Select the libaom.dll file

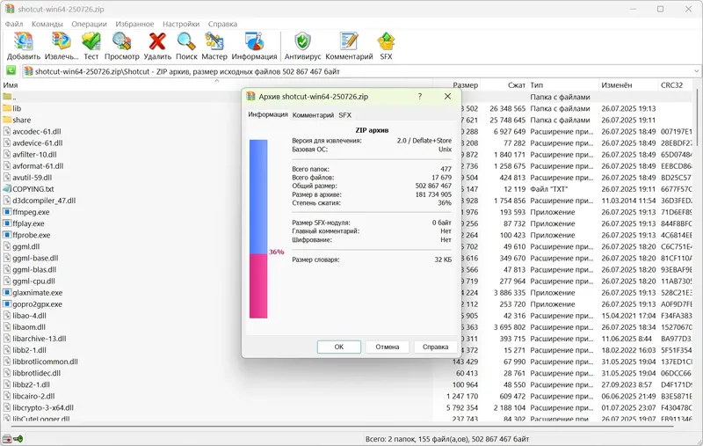point(29,327)
